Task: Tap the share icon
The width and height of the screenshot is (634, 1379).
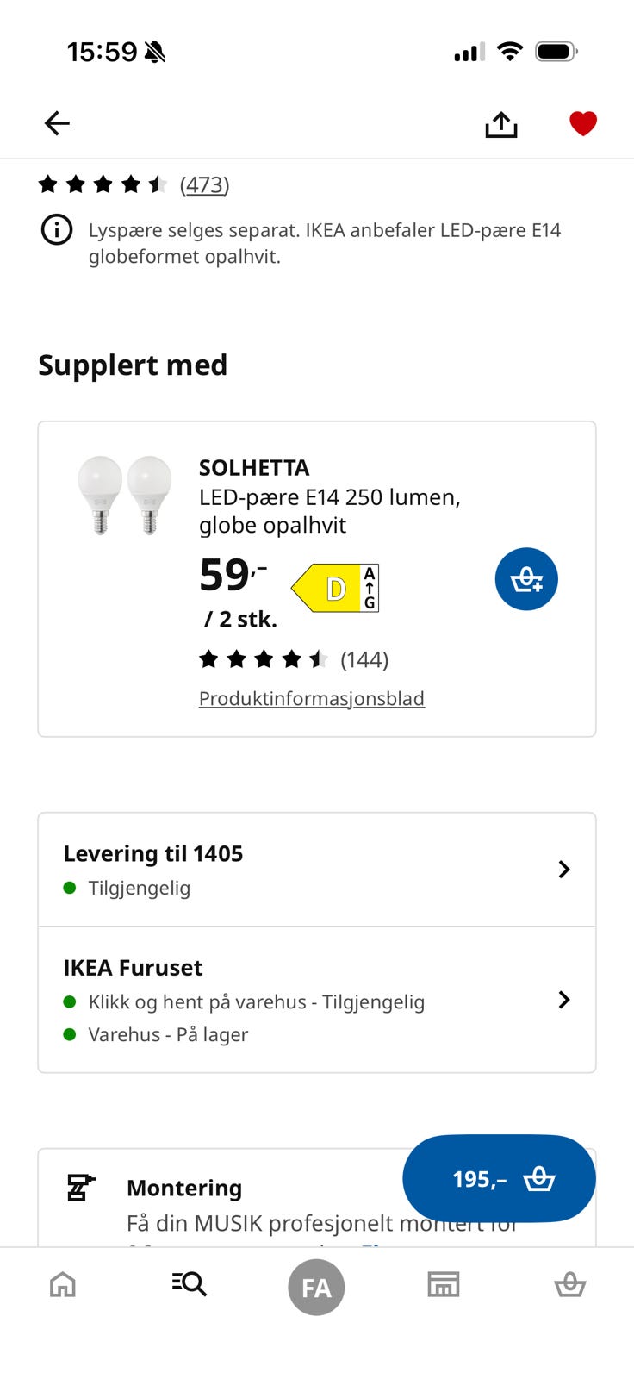Action: (500, 125)
